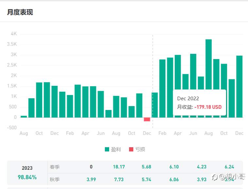Click the 2.5K y-axis label
This screenshot has height=189, width=248.
point(12,65)
